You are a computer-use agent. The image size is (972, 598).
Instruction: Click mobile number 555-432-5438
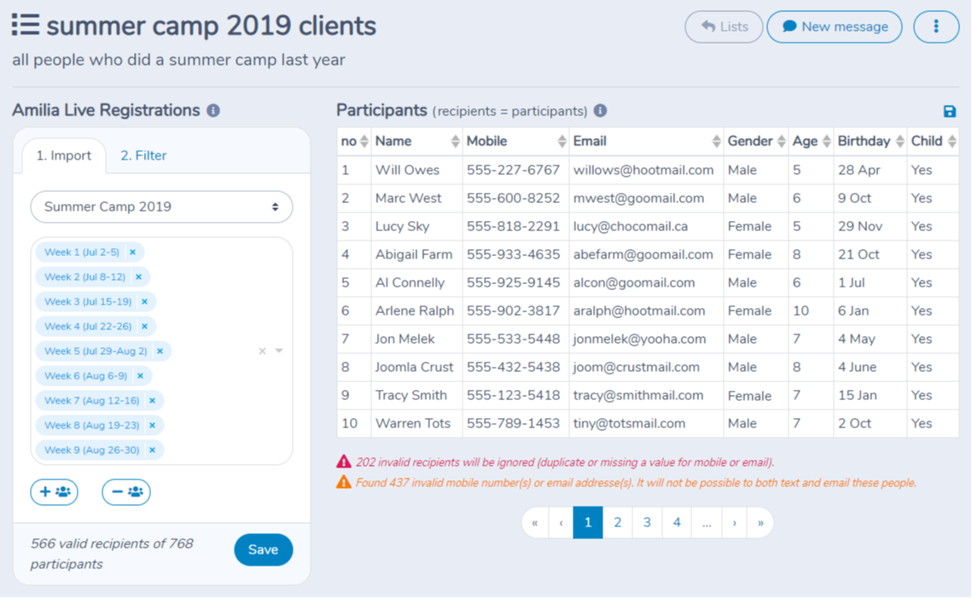tap(513, 368)
